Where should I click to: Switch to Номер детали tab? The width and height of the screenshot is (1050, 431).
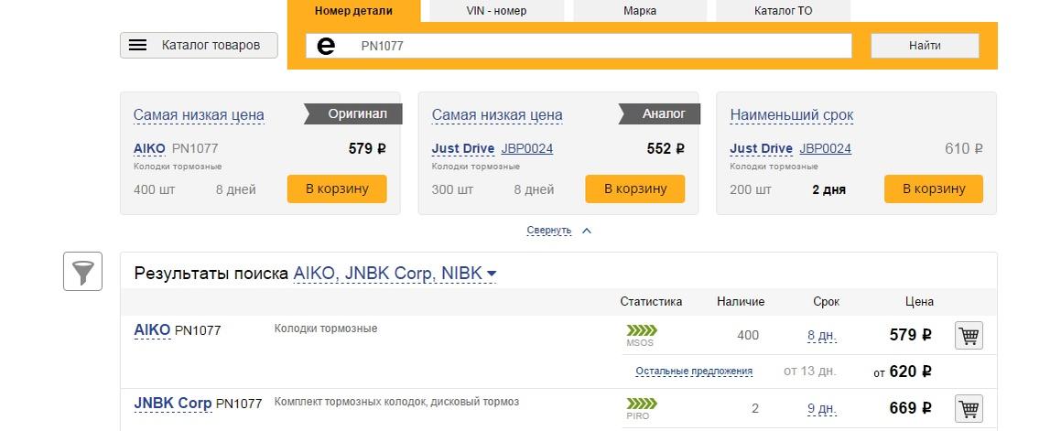click(x=353, y=11)
